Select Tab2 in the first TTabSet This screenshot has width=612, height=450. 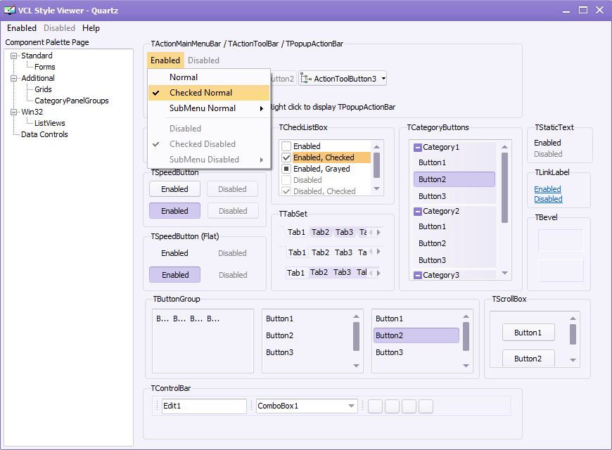pyautogui.click(x=321, y=232)
